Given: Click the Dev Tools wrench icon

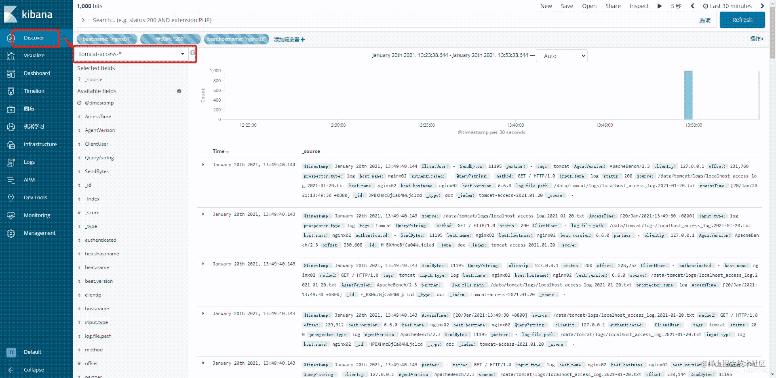Looking at the screenshot, I should 11,198.
